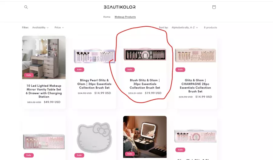Screen dimensions: 273x160
Task: Click the Sale badge on Hello Kitty mirror
Action: coord(79,155)
